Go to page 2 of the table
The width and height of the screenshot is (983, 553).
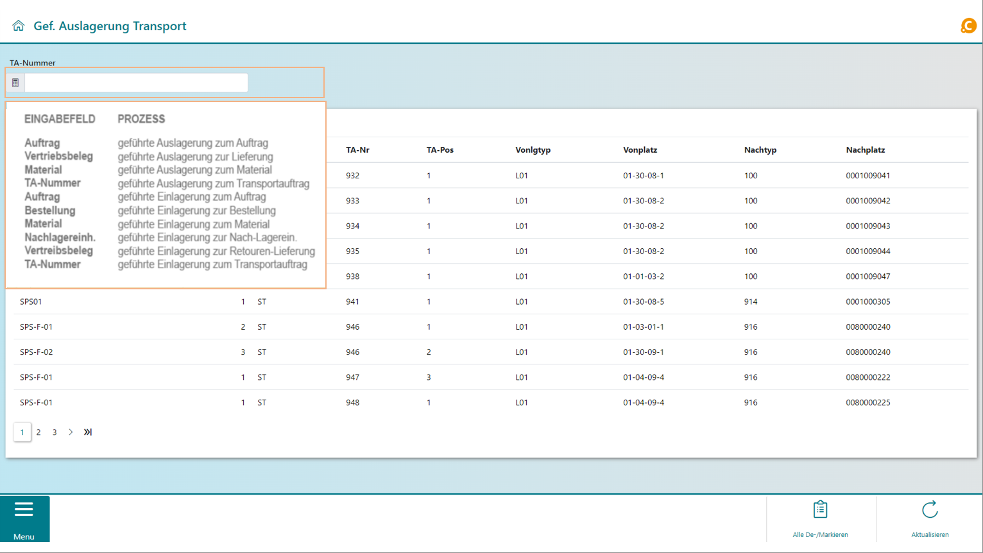[38, 432]
